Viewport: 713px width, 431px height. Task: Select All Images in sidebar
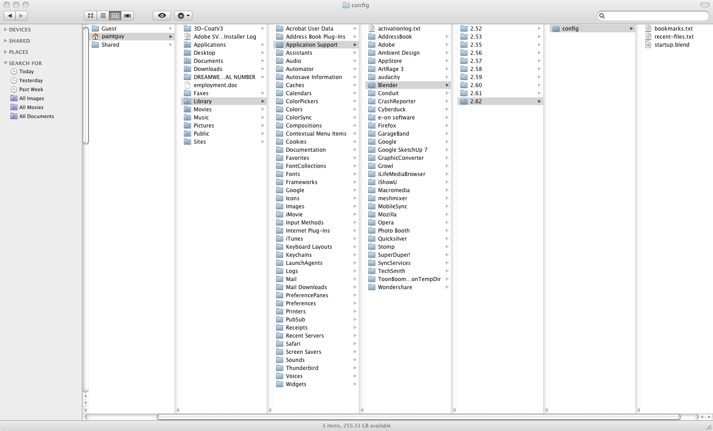(31, 98)
